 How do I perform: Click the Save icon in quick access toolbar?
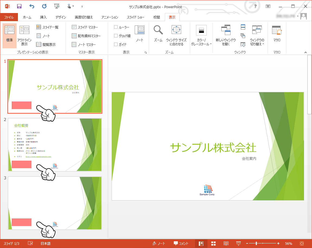(19, 6)
